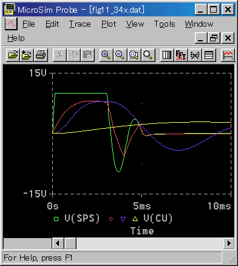Click the V(CU) trace label
This screenshot has height=266, width=238.
pyautogui.click(x=158, y=219)
